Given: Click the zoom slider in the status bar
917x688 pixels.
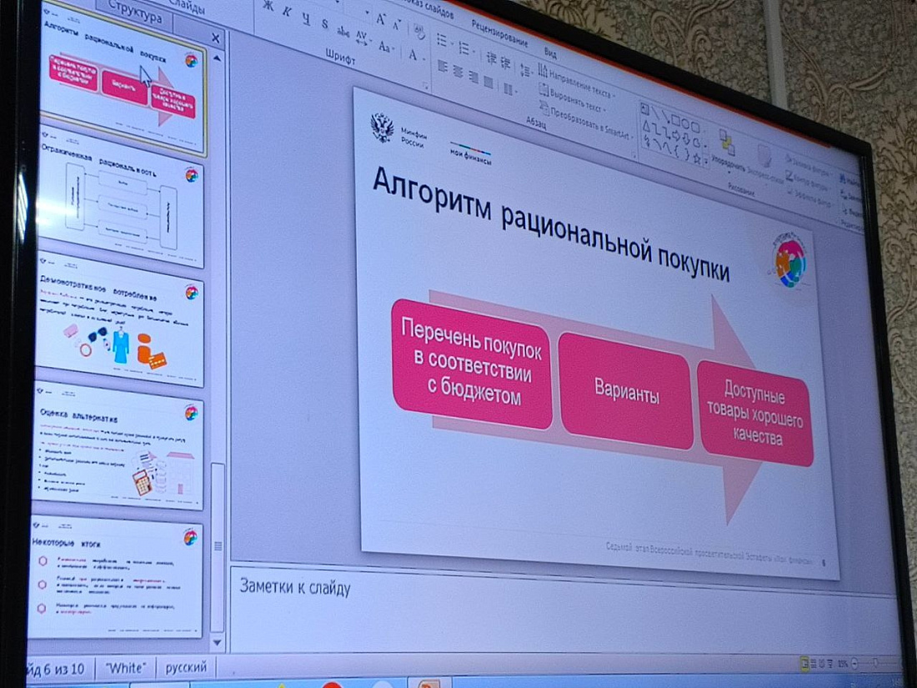Looking at the screenshot, I should click(x=875, y=661).
